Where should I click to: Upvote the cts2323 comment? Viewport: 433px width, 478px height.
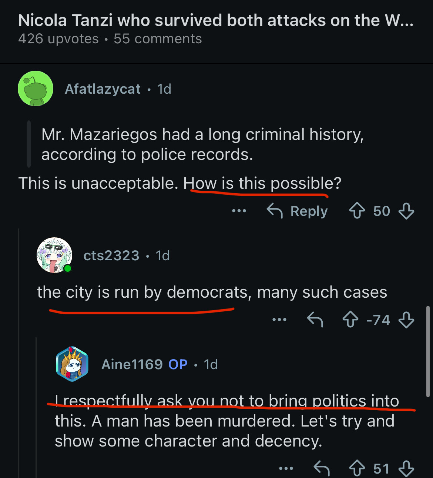point(350,320)
